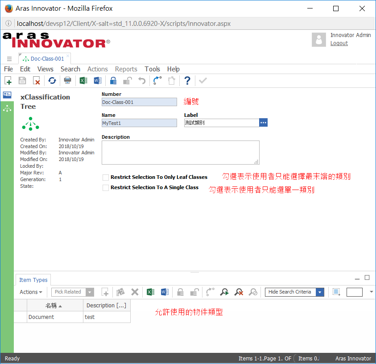This screenshot has width=376, height=364.
Task: Lock related item in Item Types toolbar
Action: point(180,292)
